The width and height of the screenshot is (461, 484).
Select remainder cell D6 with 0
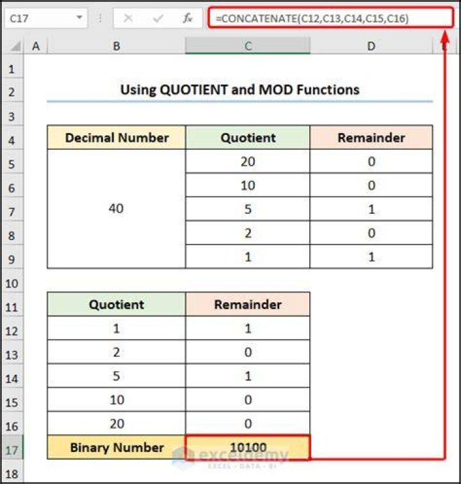click(371, 185)
